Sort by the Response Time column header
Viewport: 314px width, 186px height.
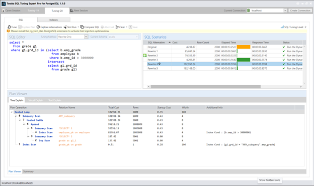point(266,43)
